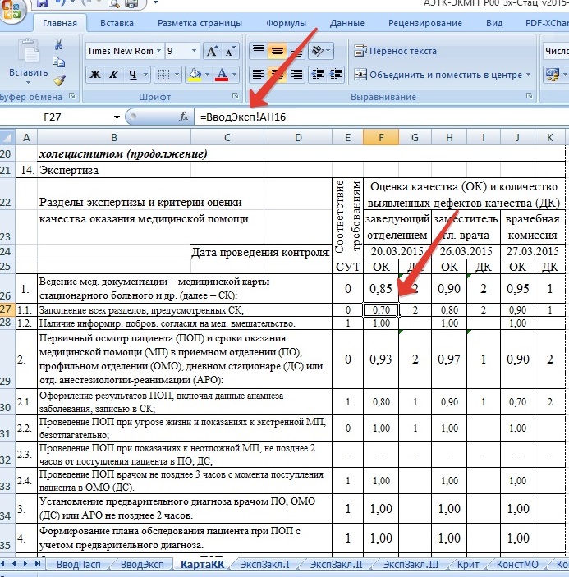Go to first sheet with tab navigation arrow
Viewport: 569px width, 577px height.
click(x=4, y=563)
